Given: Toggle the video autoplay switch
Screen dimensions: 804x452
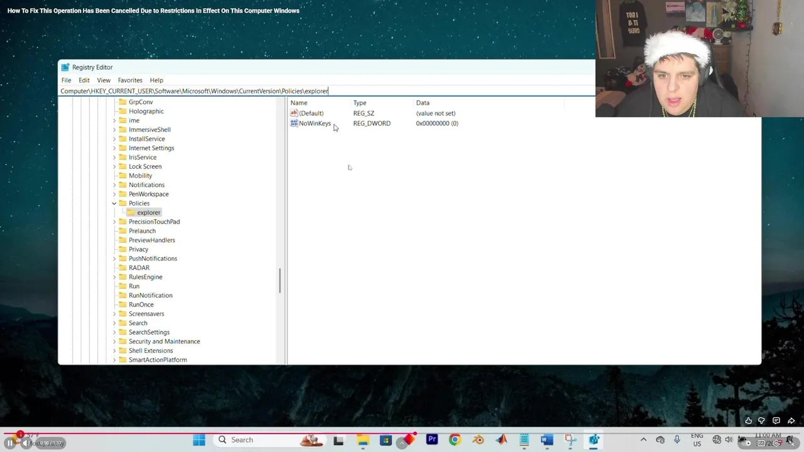Looking at the screenshot, I should (745, 443).
